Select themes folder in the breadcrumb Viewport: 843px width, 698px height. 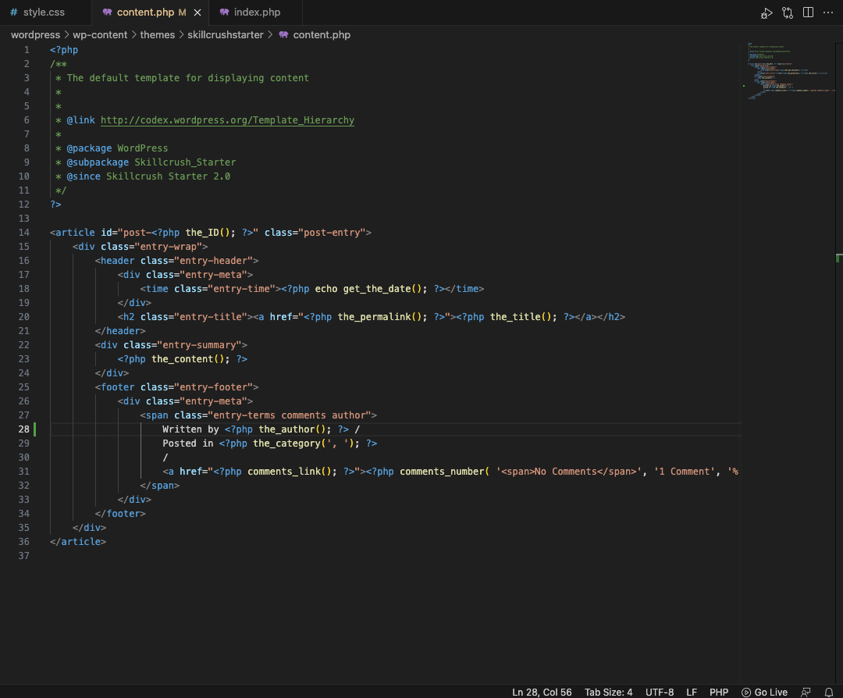pos(158,34)
